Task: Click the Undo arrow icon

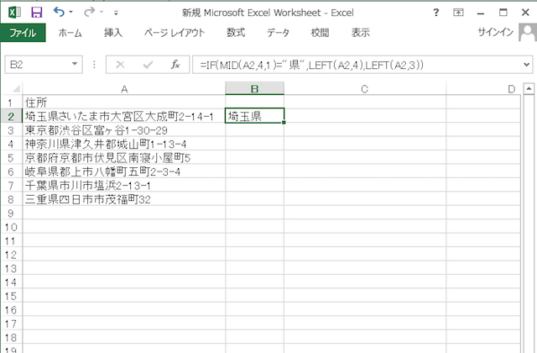Action: [x=58, y=13]
